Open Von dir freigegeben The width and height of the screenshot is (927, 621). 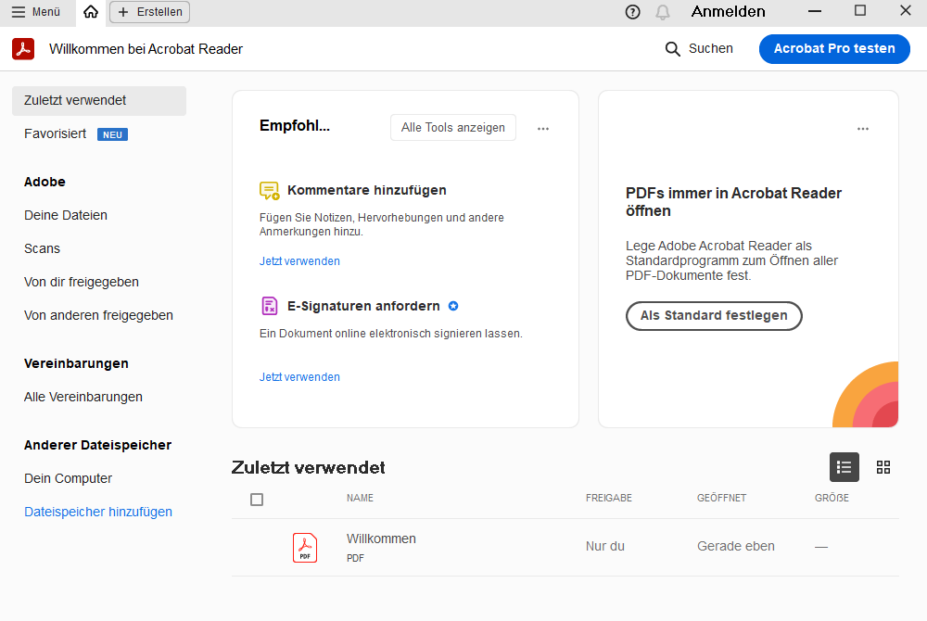tap(82, 283)
